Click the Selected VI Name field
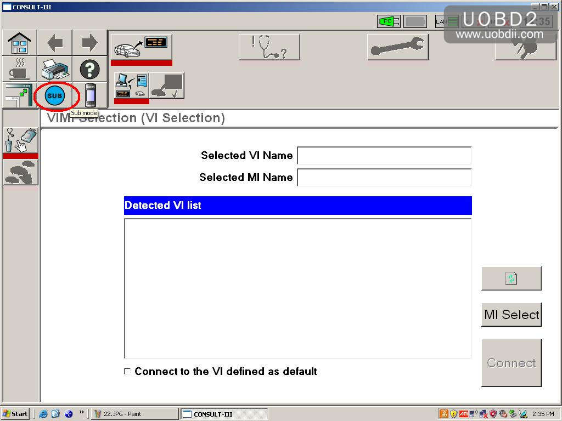Screen dimensions: 562x421 (x=384, y=156)
